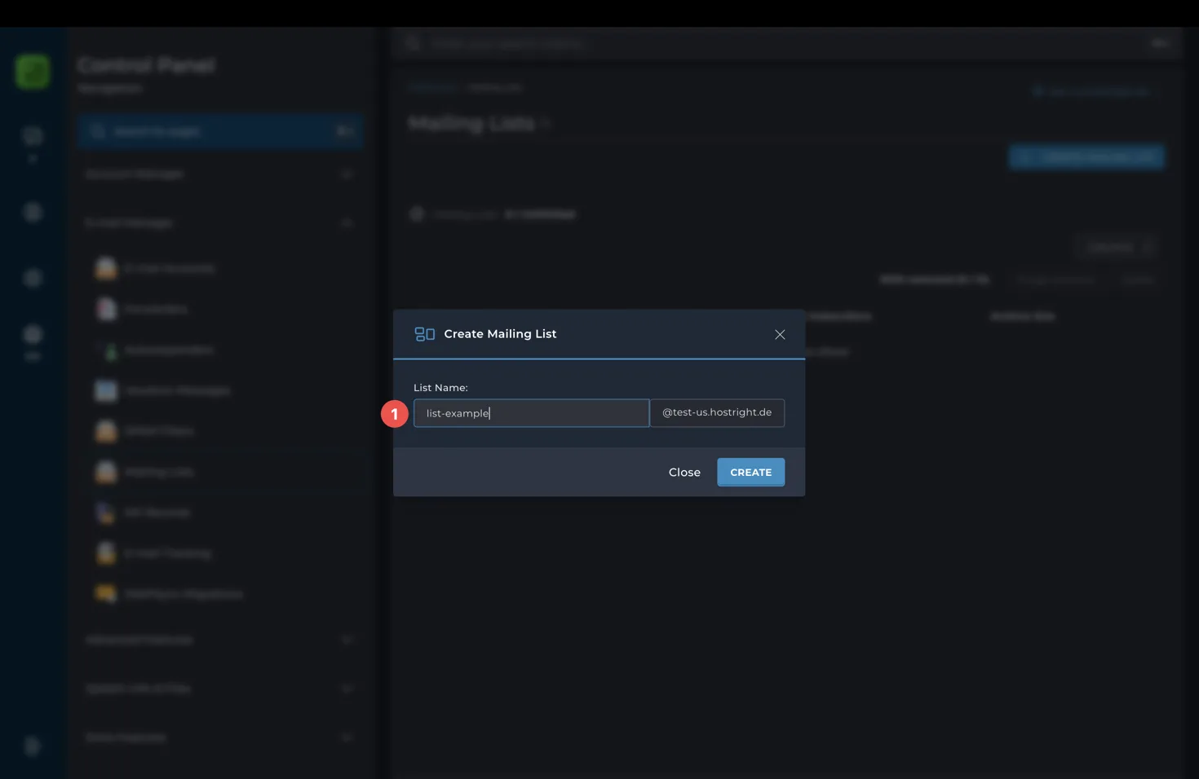Dismiss the dialog with the X icon
Screen dimensions: 1199x779
tap(780, 335)
